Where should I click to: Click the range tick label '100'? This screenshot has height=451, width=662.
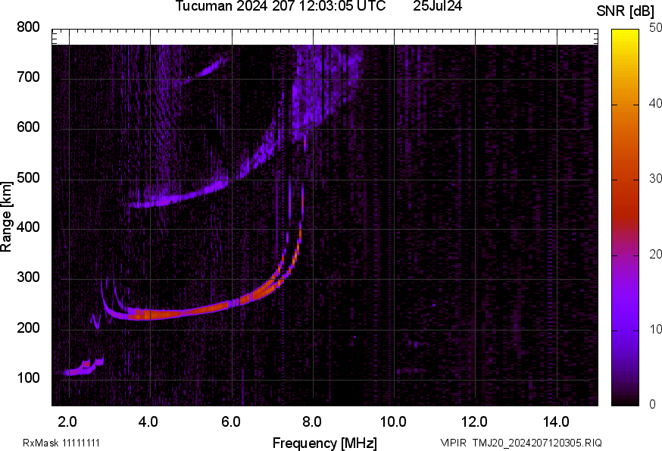point(28,377)
